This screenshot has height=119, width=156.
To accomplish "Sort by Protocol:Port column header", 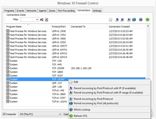I will pos(60,27).
